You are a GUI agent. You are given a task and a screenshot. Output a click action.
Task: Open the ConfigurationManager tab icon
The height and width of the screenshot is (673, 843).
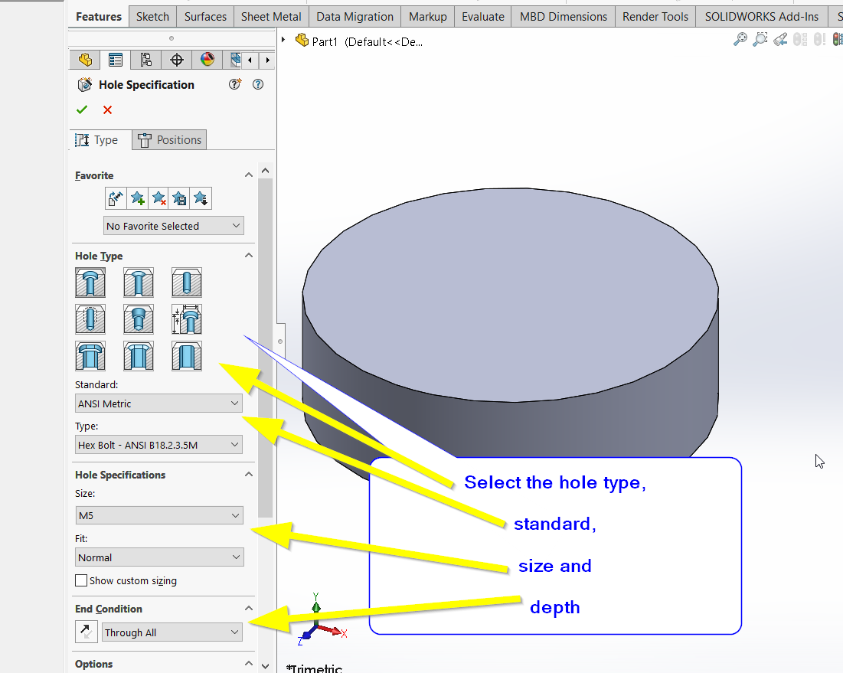coord(146,60)
